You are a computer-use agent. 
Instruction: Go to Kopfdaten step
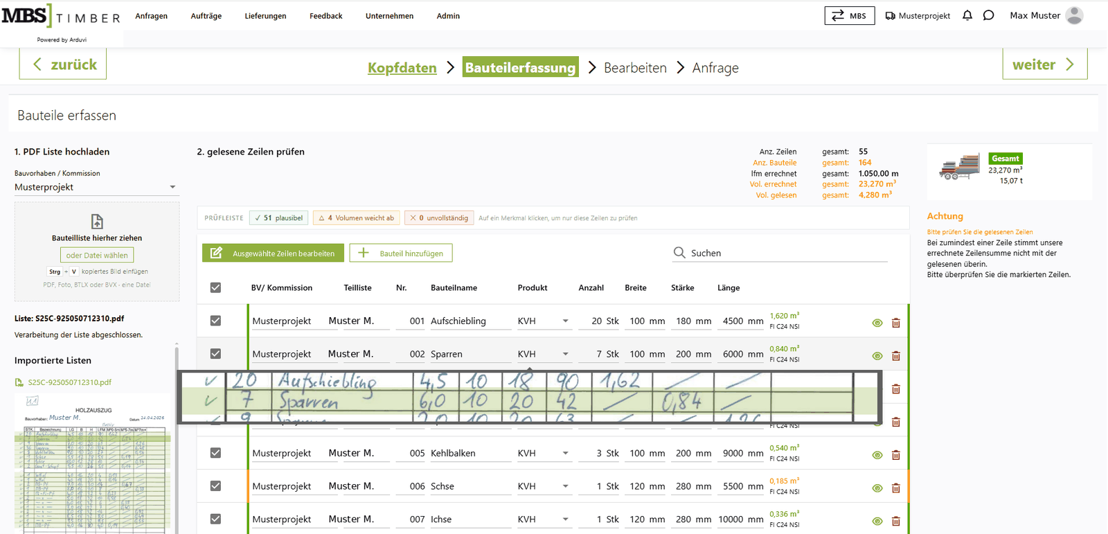coord(402,68)
